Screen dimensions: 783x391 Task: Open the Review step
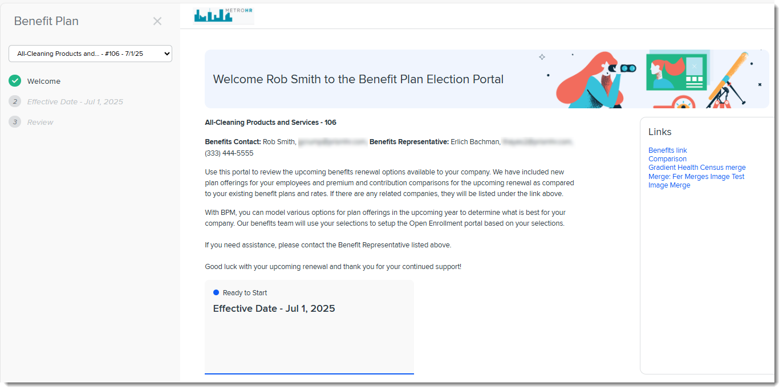pos(40,123)
